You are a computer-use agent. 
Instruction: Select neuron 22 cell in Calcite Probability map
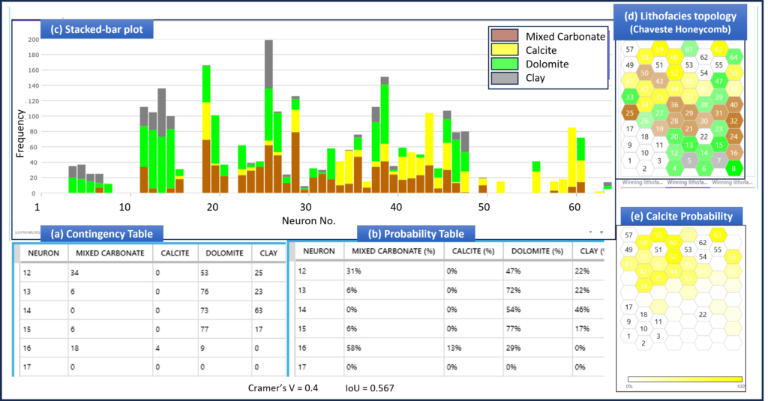pos(703,314)
